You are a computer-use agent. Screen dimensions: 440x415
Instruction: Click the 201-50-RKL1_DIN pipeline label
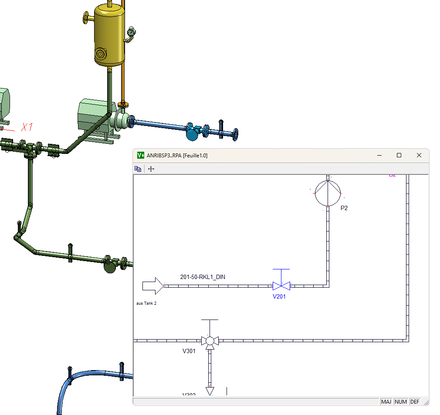click(203, 277)
